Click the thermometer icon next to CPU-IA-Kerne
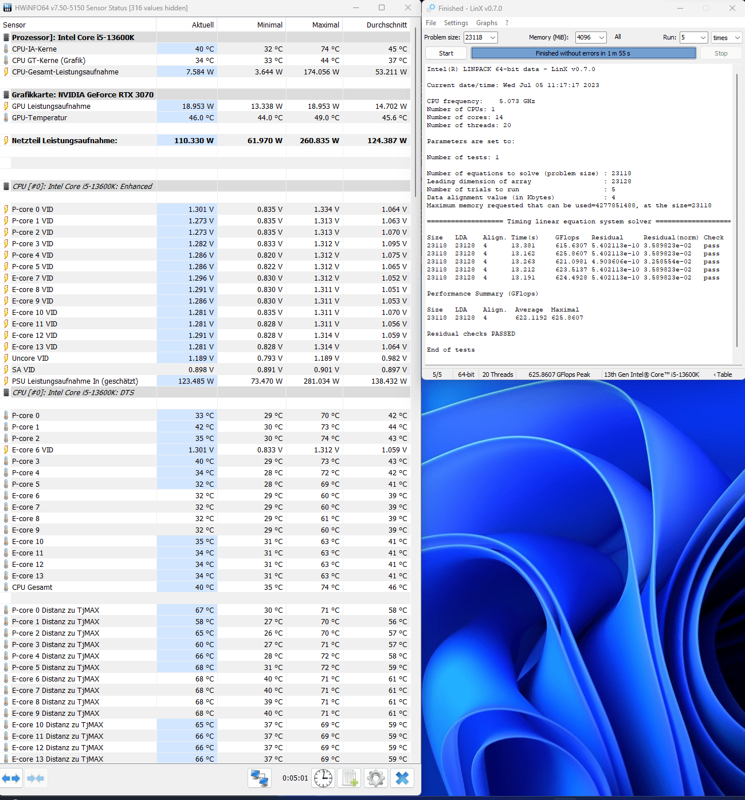The width and height of the screenshot is (745, 800). coord(6,49)
